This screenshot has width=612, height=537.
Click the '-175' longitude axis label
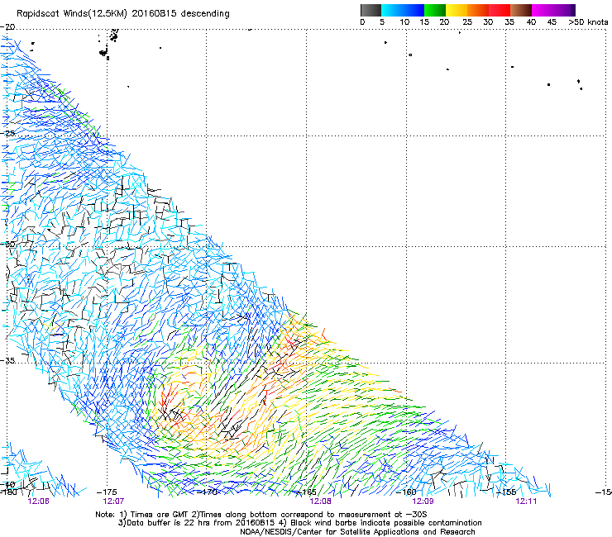tap(107, 492)
